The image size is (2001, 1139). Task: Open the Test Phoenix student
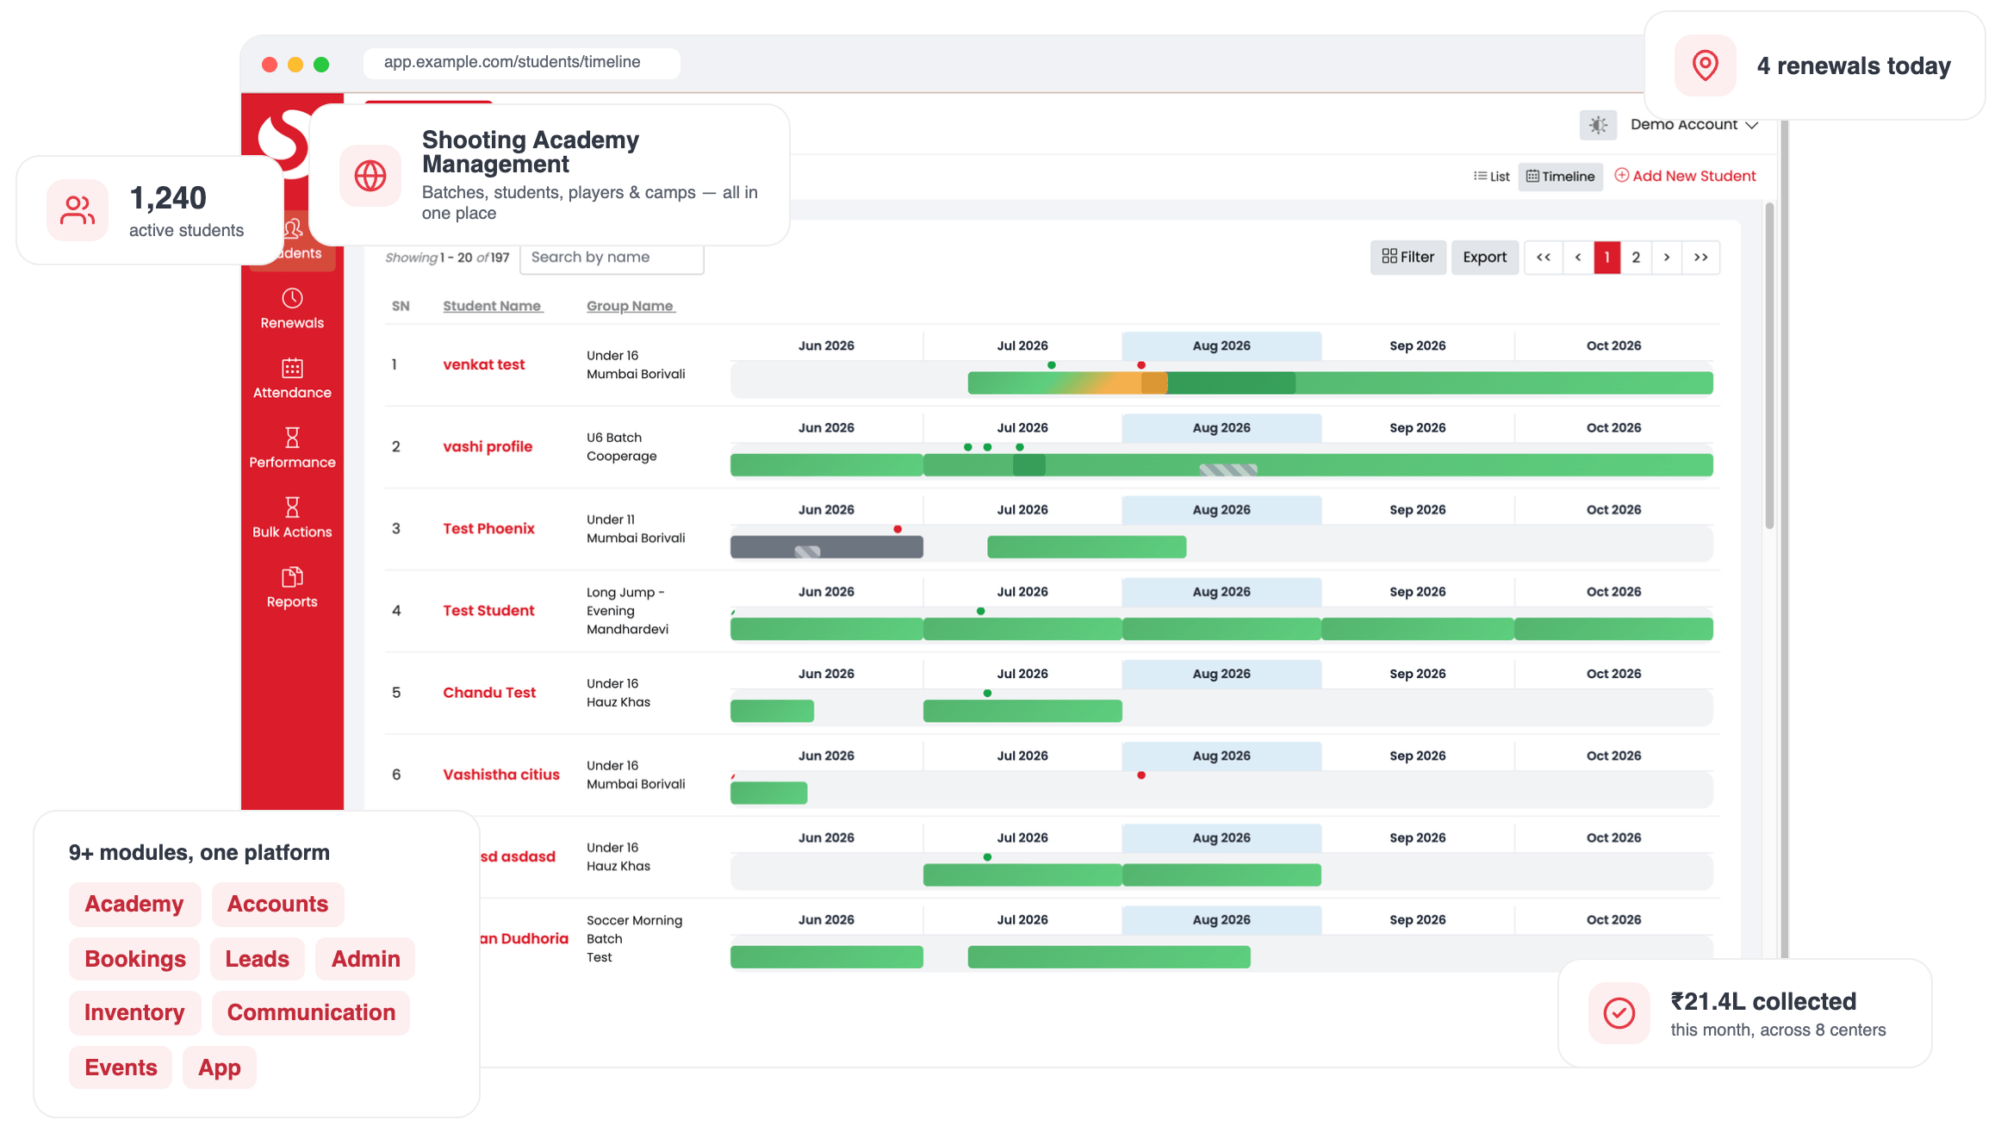(x=488, y=528)
